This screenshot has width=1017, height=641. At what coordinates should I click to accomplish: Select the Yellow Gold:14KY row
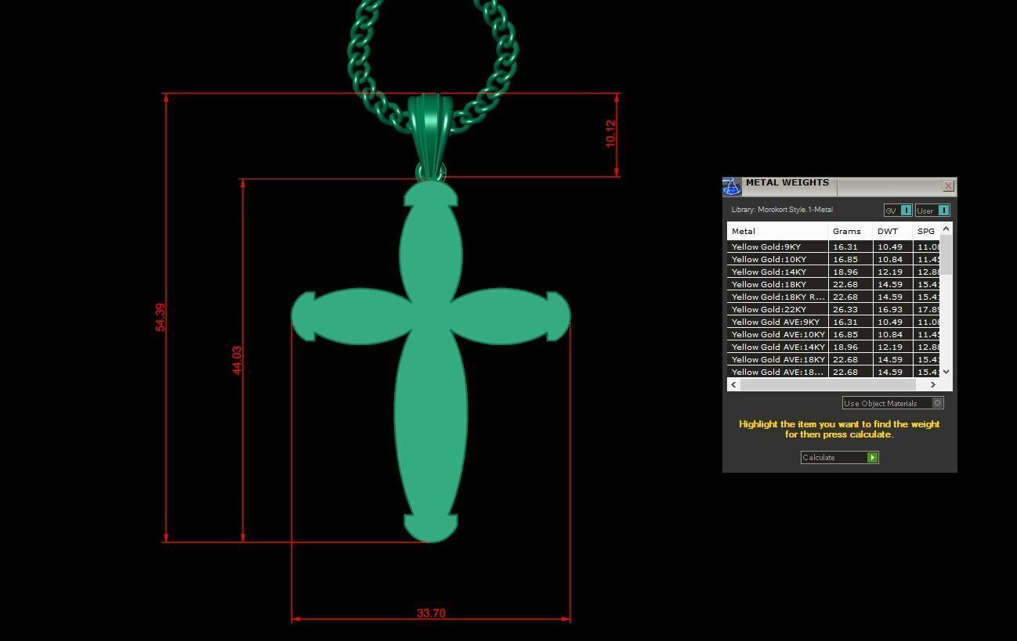[833, 272]
